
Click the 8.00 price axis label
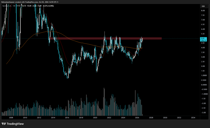click(203, 11)
